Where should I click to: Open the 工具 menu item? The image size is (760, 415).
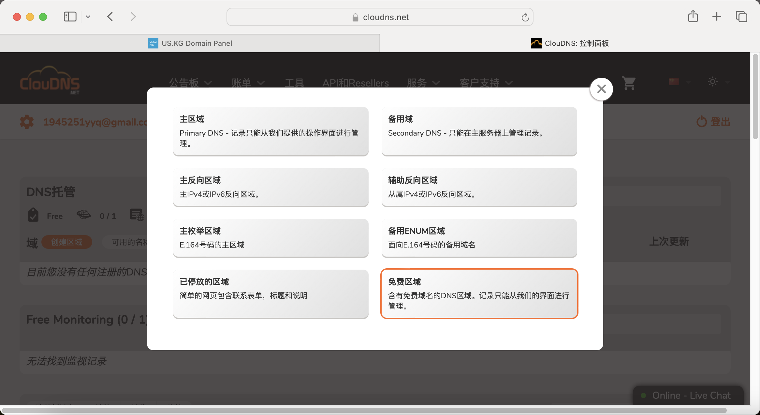click(294, 83)
